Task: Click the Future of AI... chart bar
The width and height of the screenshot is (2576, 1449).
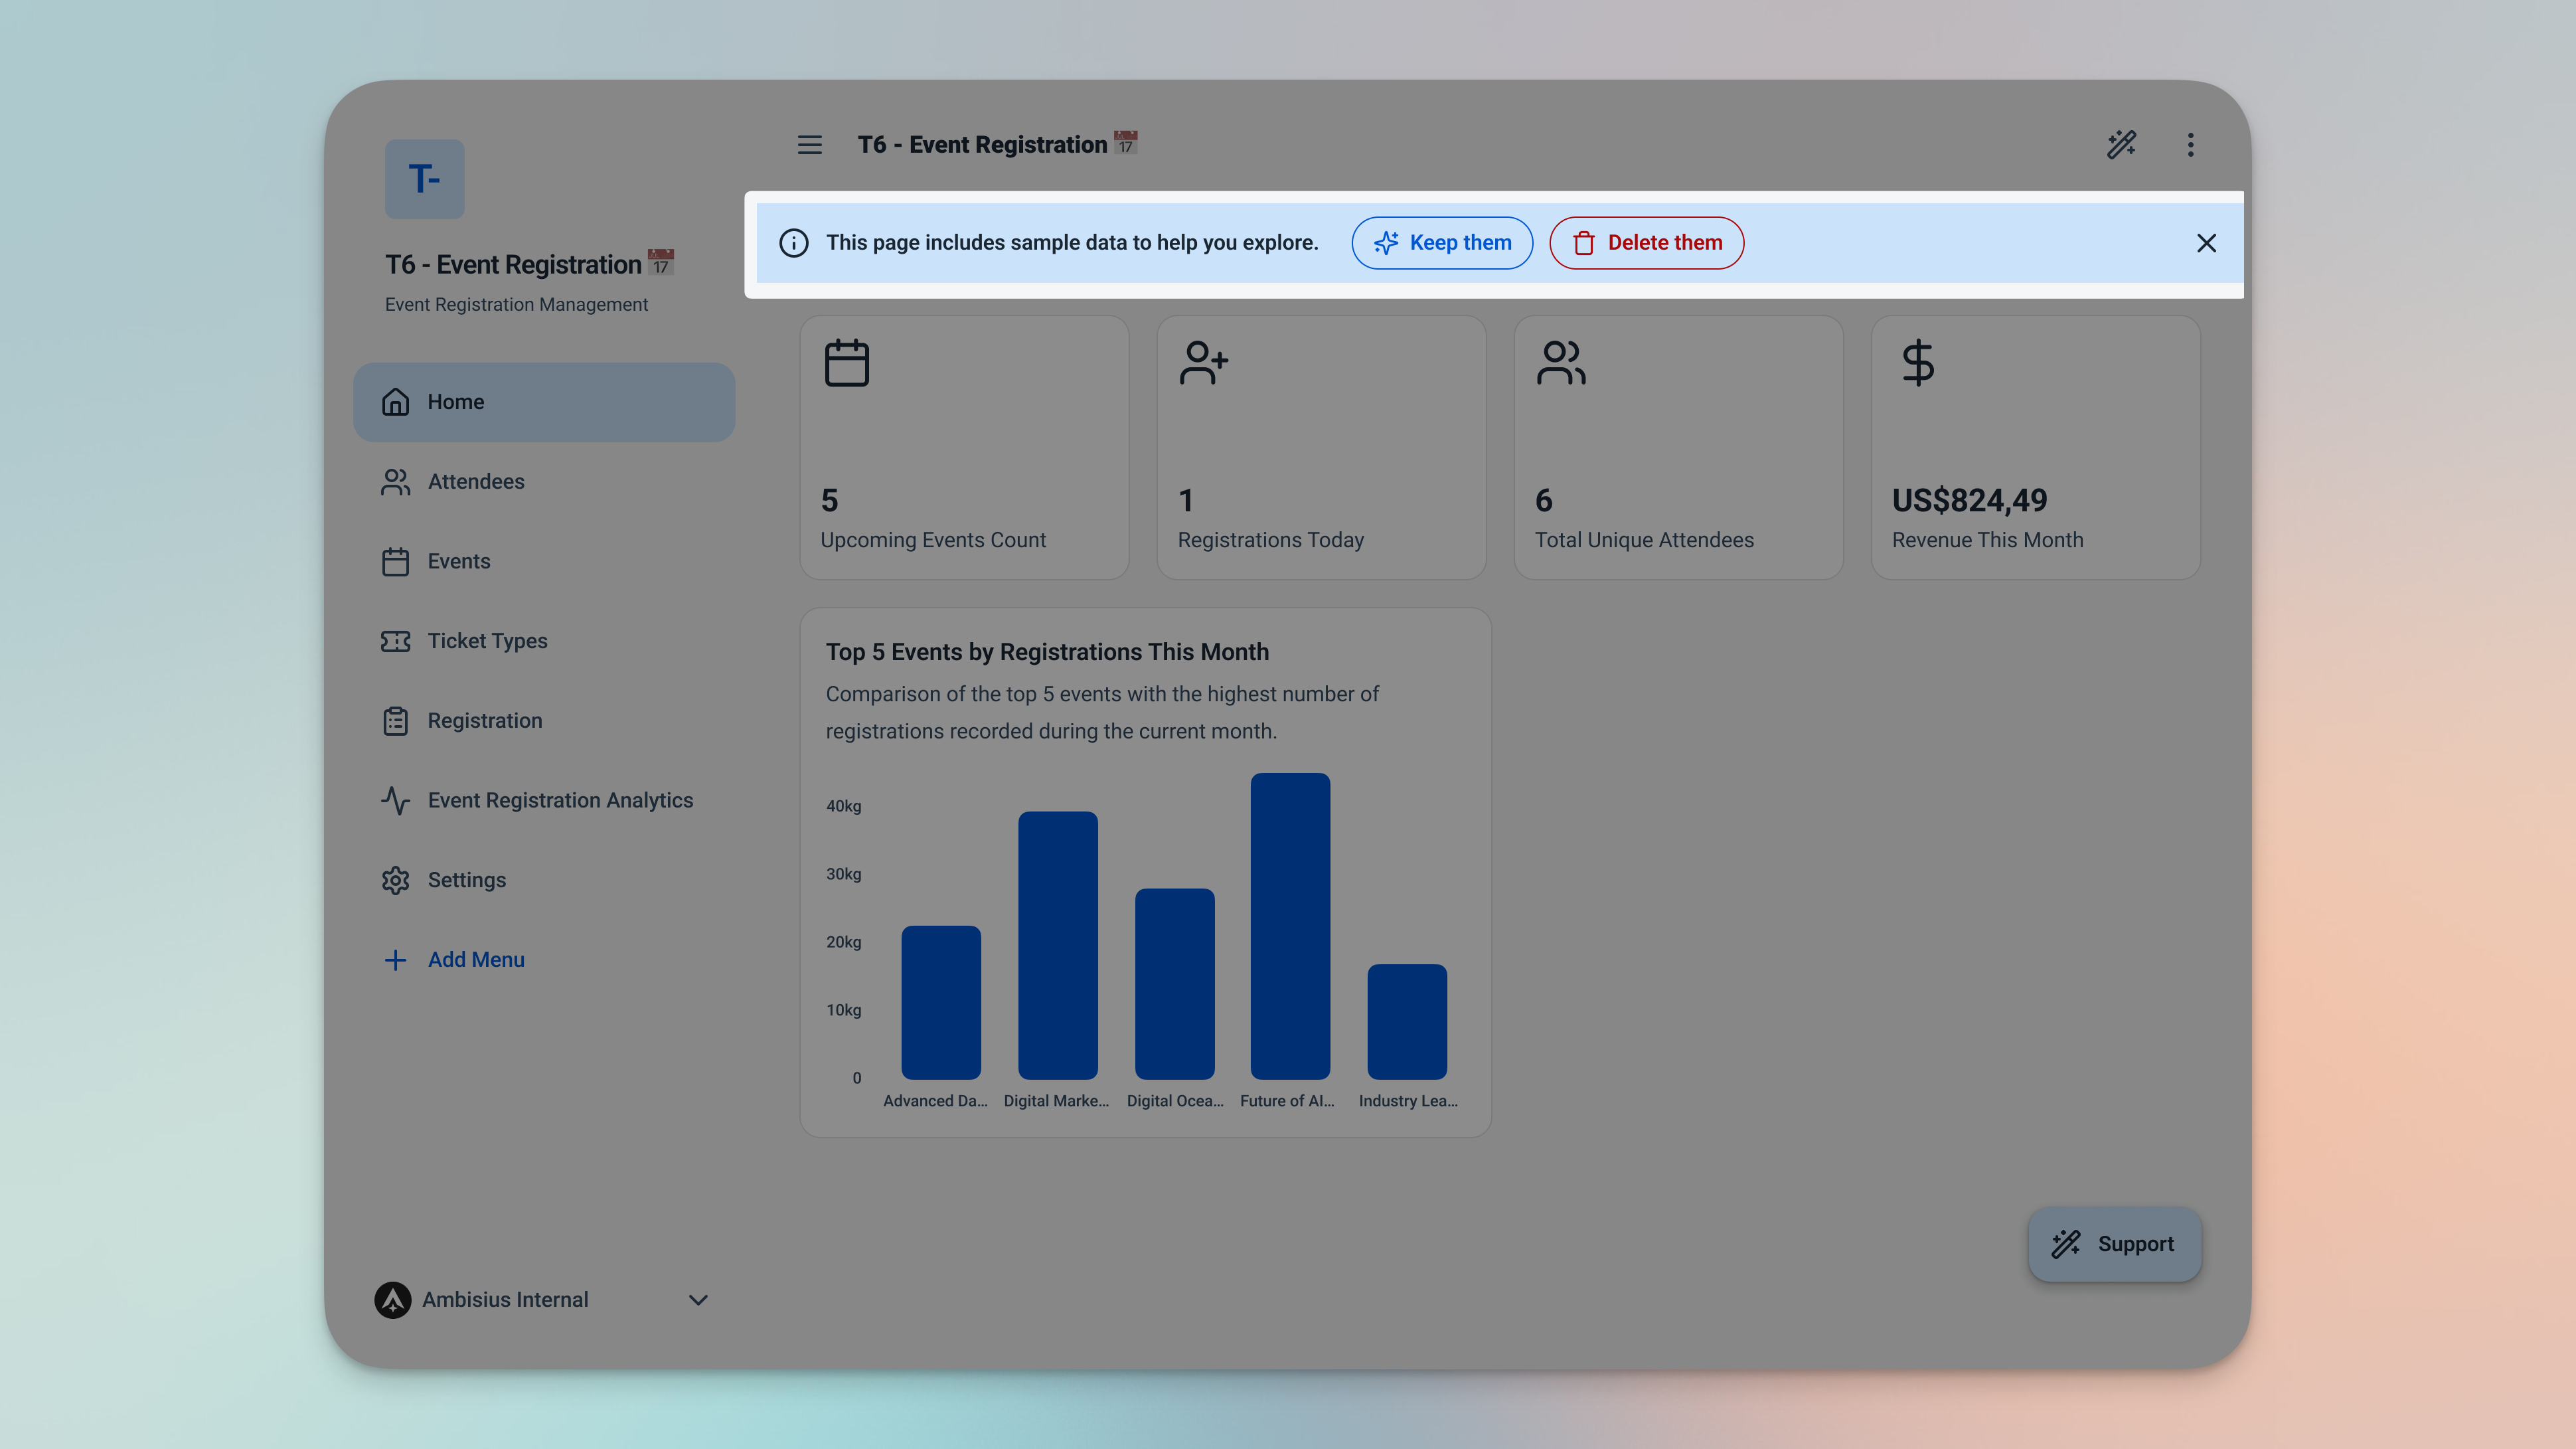Action: 1291,926
